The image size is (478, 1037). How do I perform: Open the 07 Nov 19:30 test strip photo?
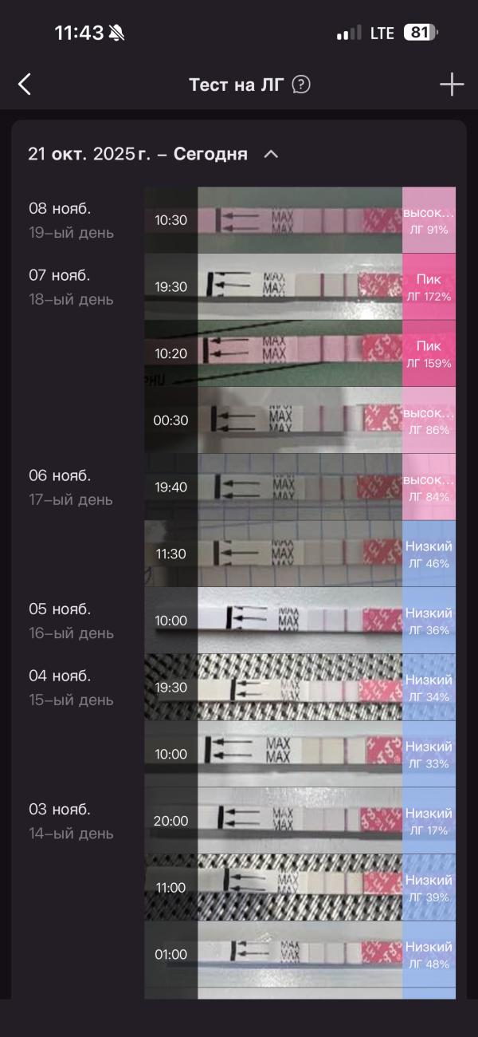[x=300, y=287]
